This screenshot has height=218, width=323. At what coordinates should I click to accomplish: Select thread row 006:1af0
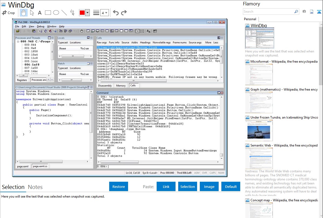coord(32,65)
